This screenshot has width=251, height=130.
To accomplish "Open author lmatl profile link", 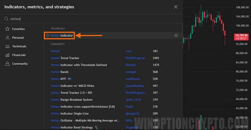I will coord(129,107).
